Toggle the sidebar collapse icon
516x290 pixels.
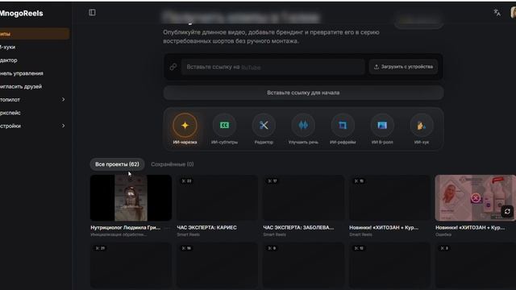92,13
